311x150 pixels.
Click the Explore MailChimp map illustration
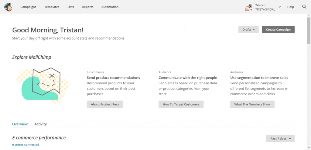[43, 86]
